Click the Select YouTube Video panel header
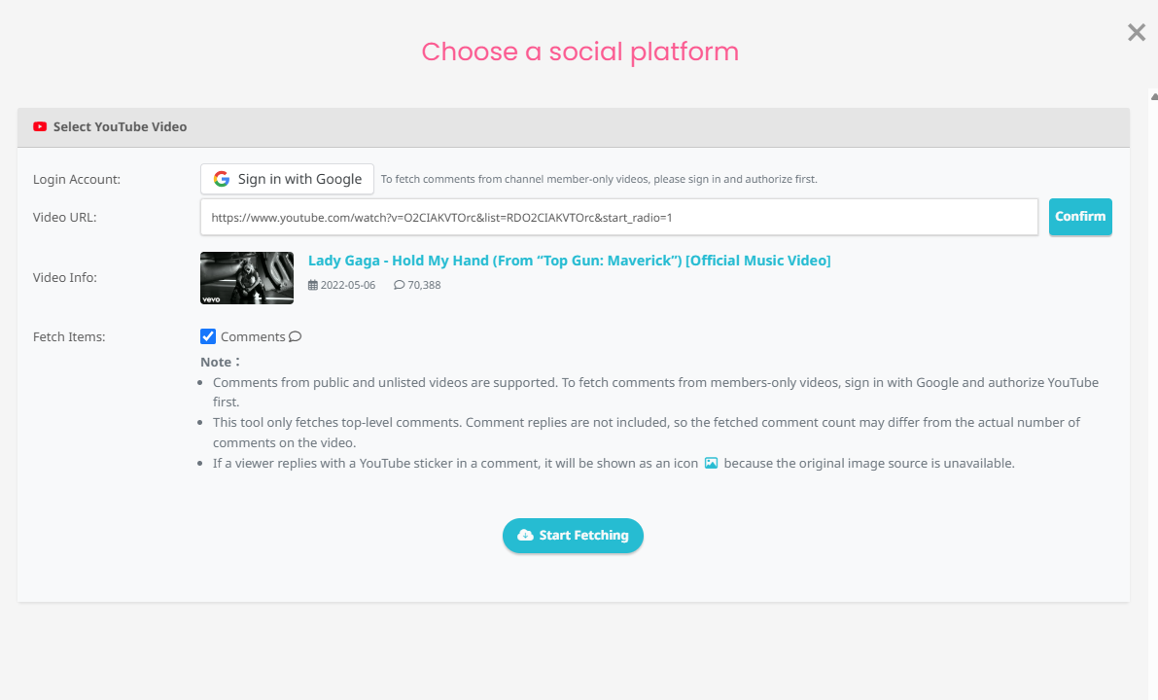Screen dimensions: 1158x700 tap(574, 127)
